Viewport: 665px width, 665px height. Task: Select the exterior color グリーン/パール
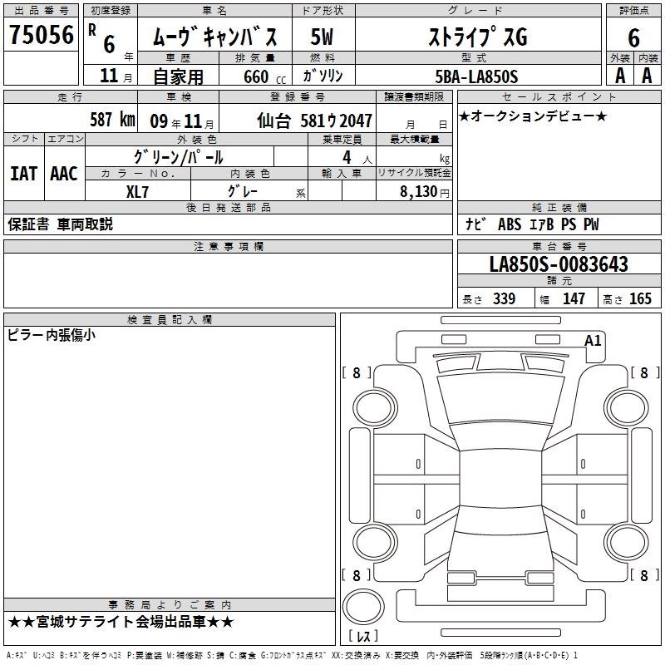(x=178, y=156)
